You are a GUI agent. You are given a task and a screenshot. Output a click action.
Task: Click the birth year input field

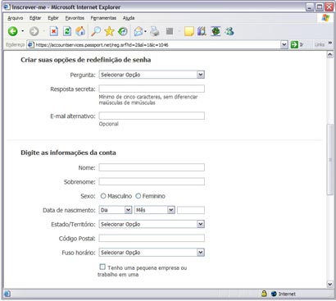(x=191, y=210)
